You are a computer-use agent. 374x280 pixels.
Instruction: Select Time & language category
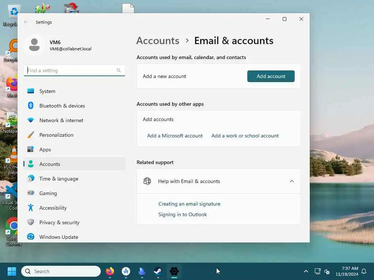tap(75, 179)
